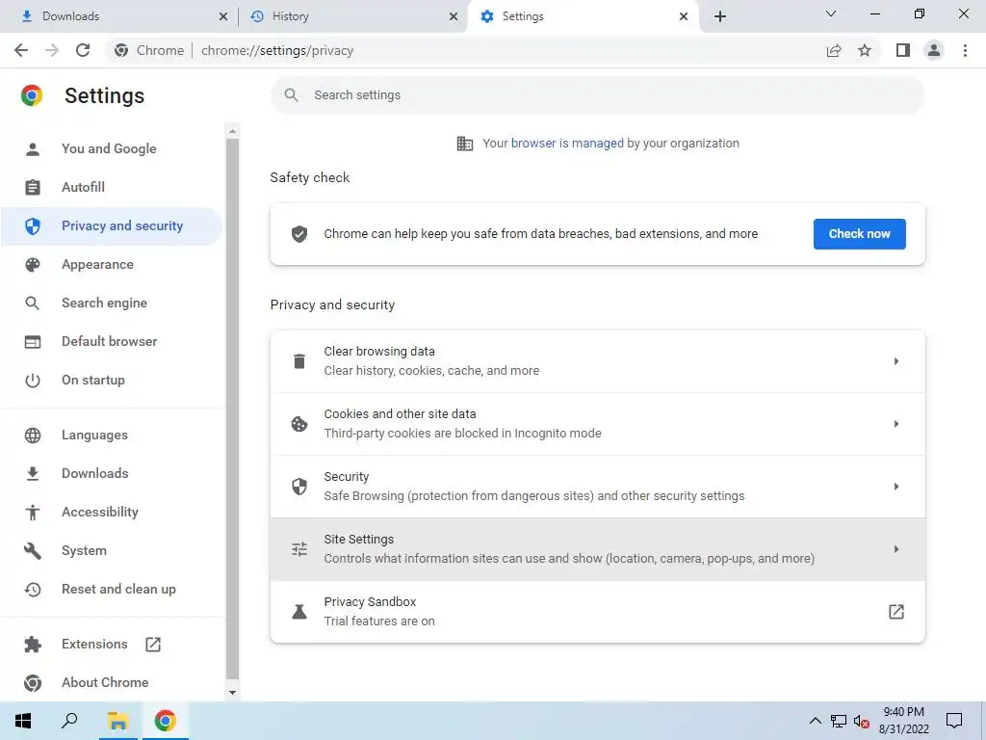Image resolution: width=986 pixels, height=740 pixels.
Task: Close the Settings tab
Action: click(x=684, y=17)
